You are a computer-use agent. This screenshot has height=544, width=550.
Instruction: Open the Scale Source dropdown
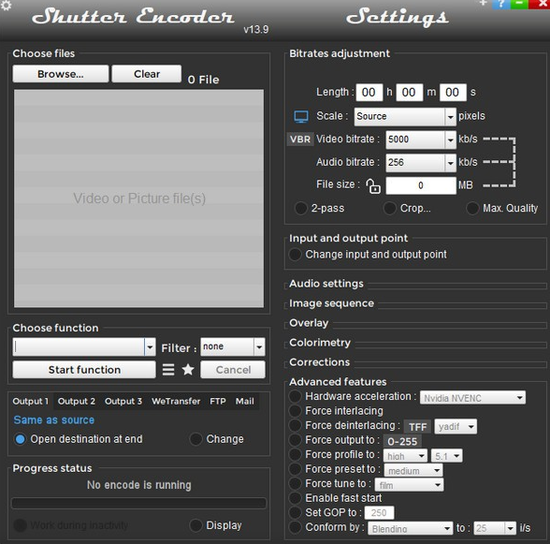[405, 117]
